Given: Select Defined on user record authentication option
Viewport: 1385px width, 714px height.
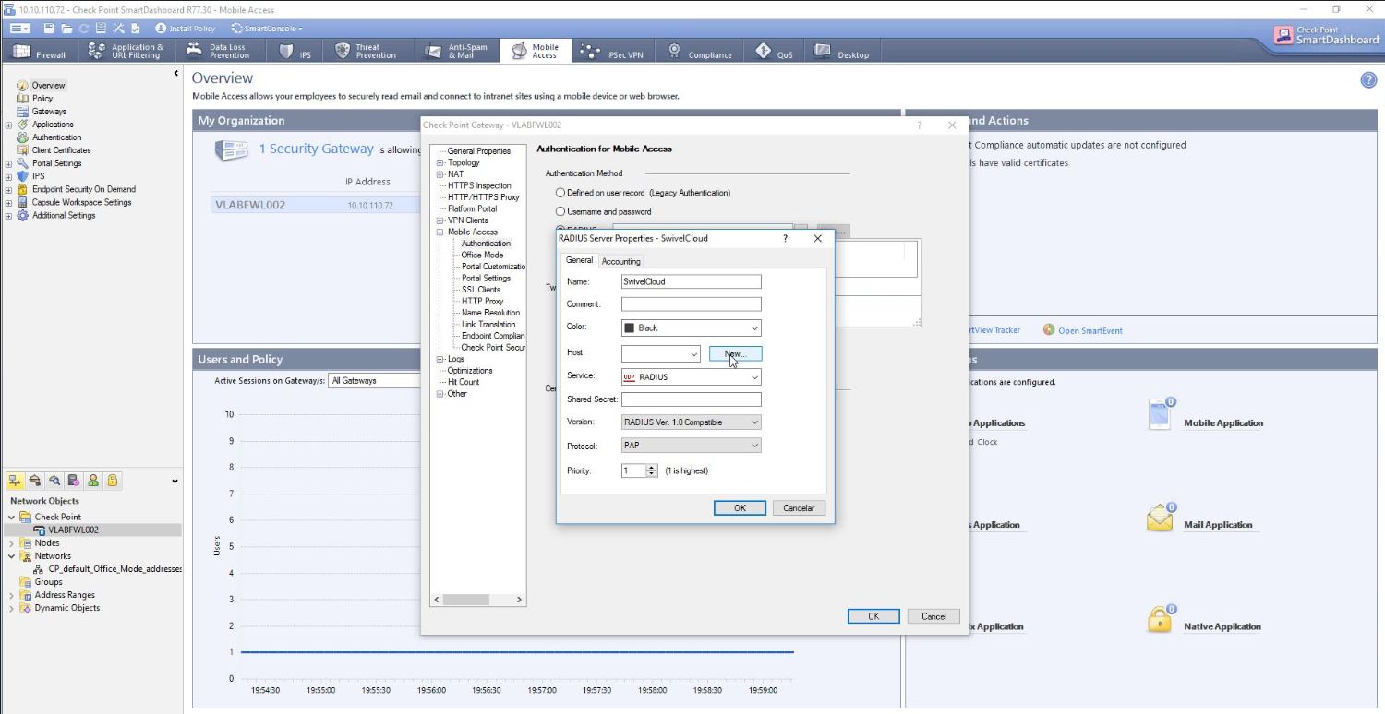Looking at the screenshot, I should [x=560, y=193].
